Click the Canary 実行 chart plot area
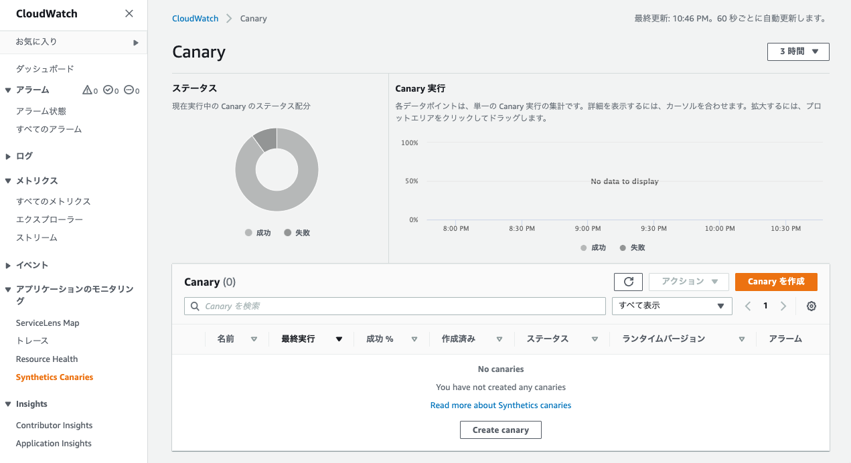The image size is (851, 463). point(624,181)
